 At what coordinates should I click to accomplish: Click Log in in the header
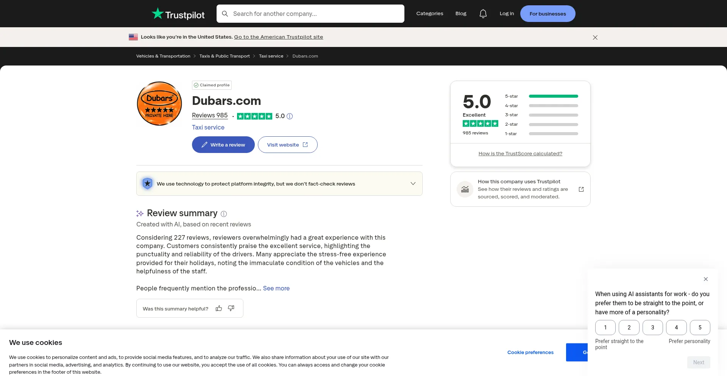[507, 14]
